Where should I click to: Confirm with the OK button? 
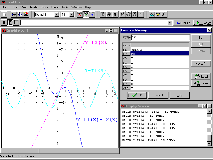136,95
